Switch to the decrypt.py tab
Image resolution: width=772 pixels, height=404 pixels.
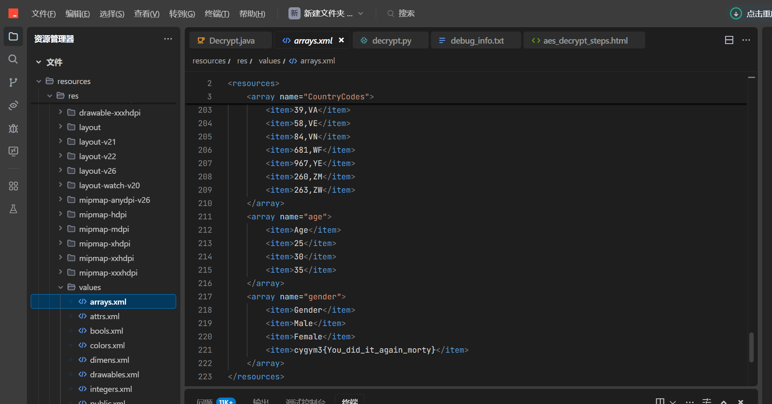click(391, 41)
